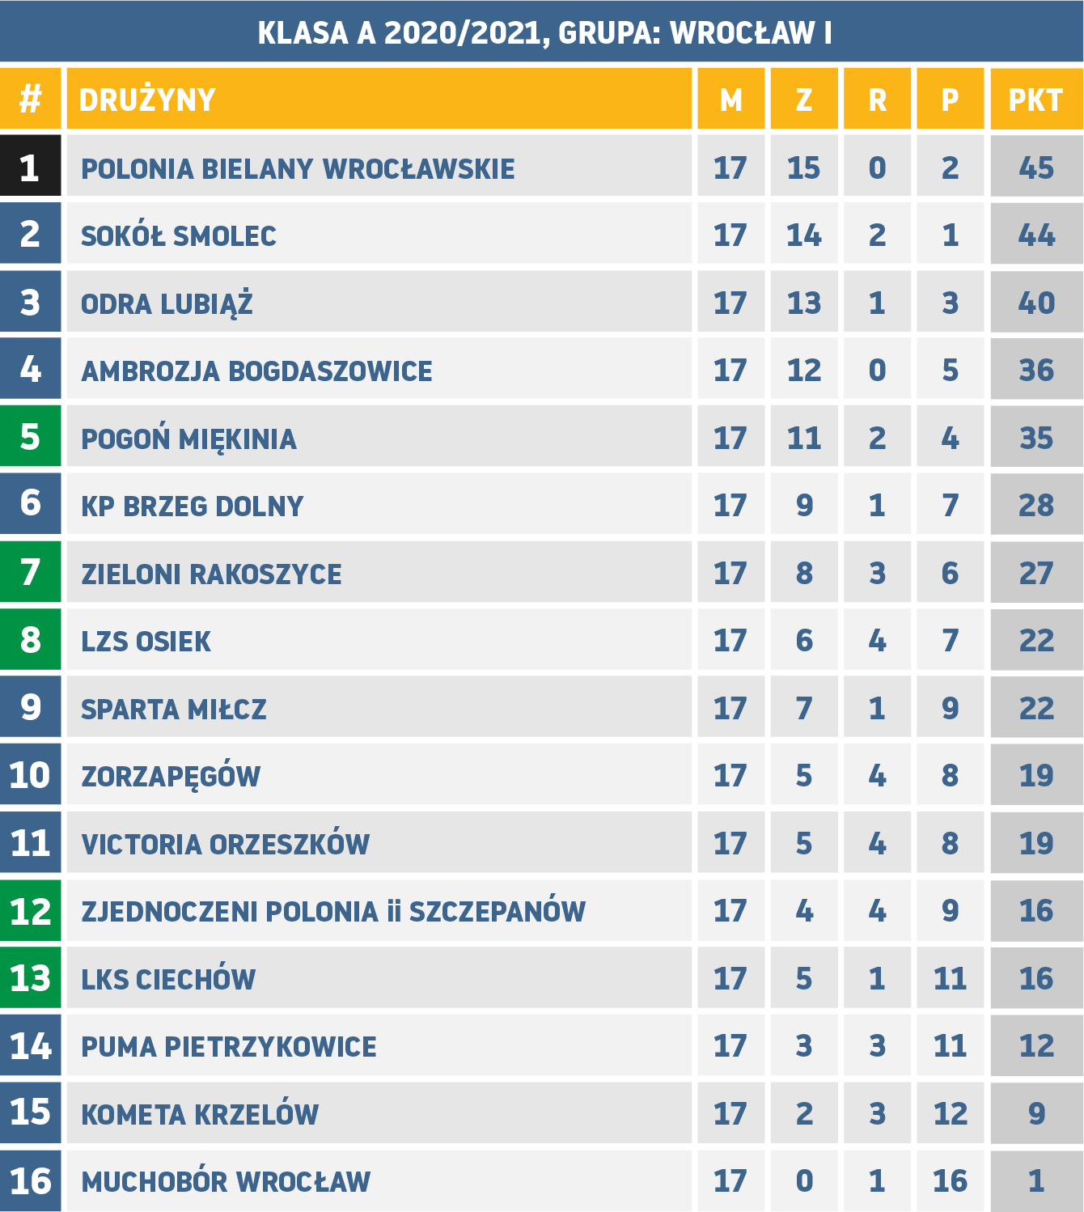Click the Drużyny column header
The width and height of the screenshot is (1084, 1212).
pyautogui.click(x=148, y=100)
